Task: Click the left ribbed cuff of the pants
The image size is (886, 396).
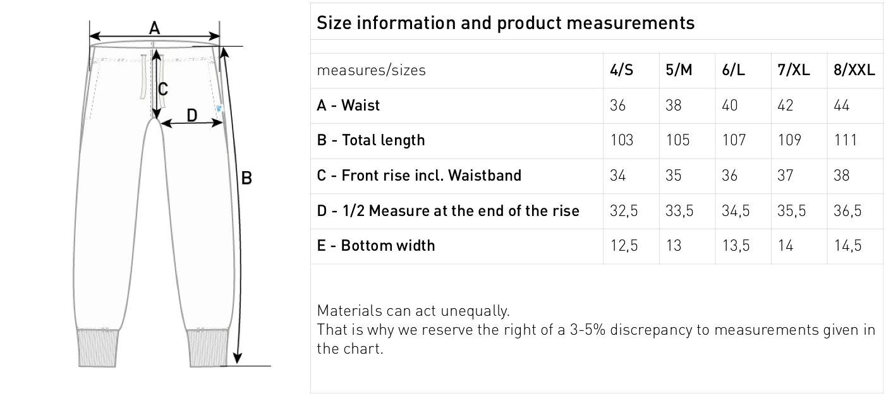Action: coord(98,347)
